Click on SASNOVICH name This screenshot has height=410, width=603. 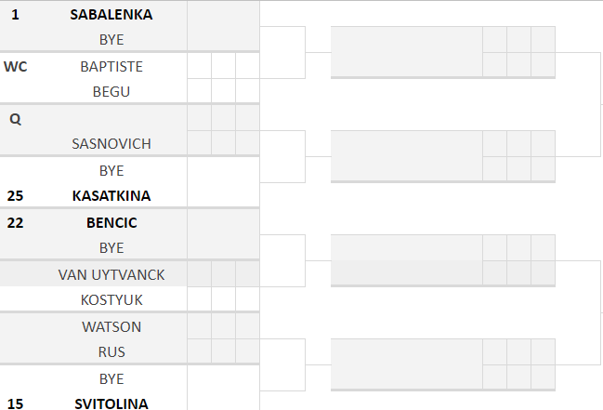(111, 144)
